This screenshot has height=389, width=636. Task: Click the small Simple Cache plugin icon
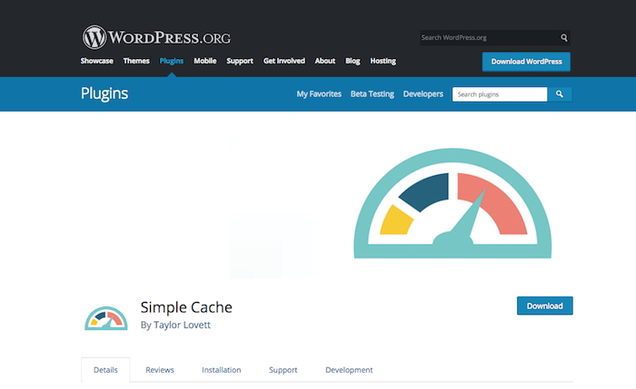point(106,318)
